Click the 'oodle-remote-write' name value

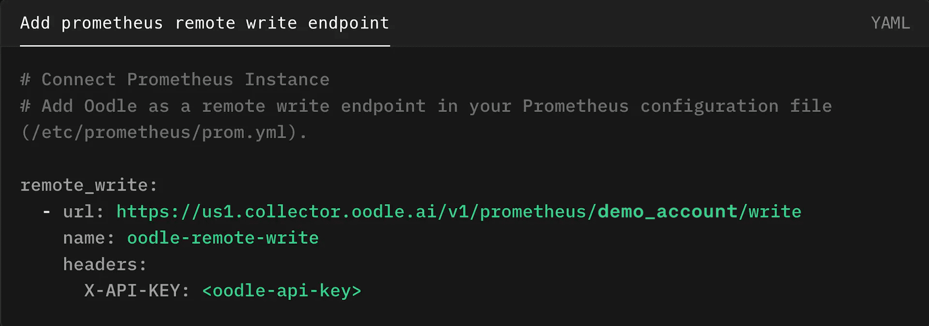coord(223,238)
